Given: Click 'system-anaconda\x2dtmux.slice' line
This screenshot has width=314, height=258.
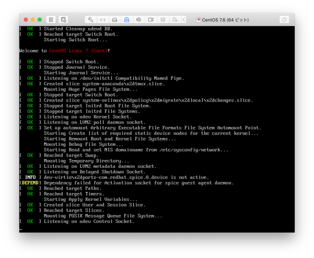Looking at the screenshot, I should point(104,84).
